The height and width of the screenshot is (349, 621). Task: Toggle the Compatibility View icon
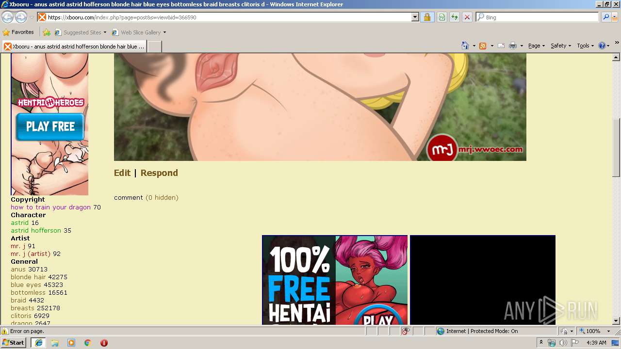[x=442, y=17]
